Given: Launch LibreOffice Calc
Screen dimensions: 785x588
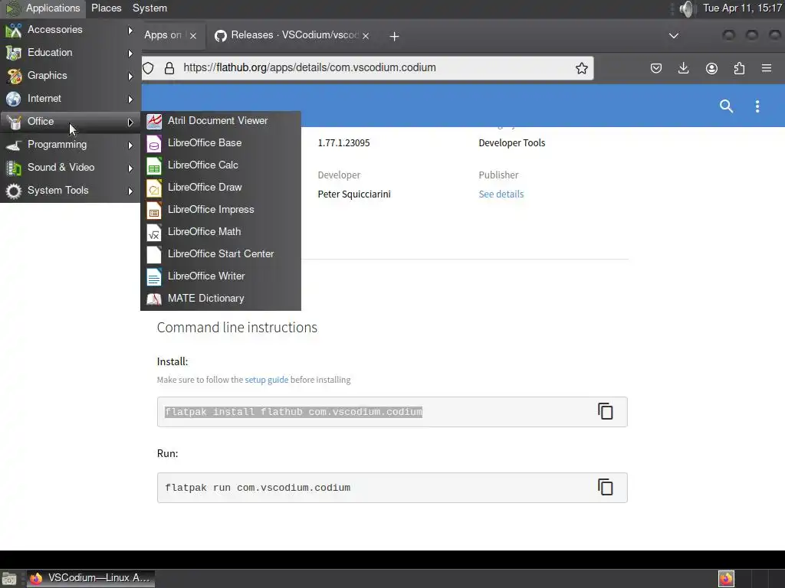Looking at the screenshot, I should (x=221, y=165).
